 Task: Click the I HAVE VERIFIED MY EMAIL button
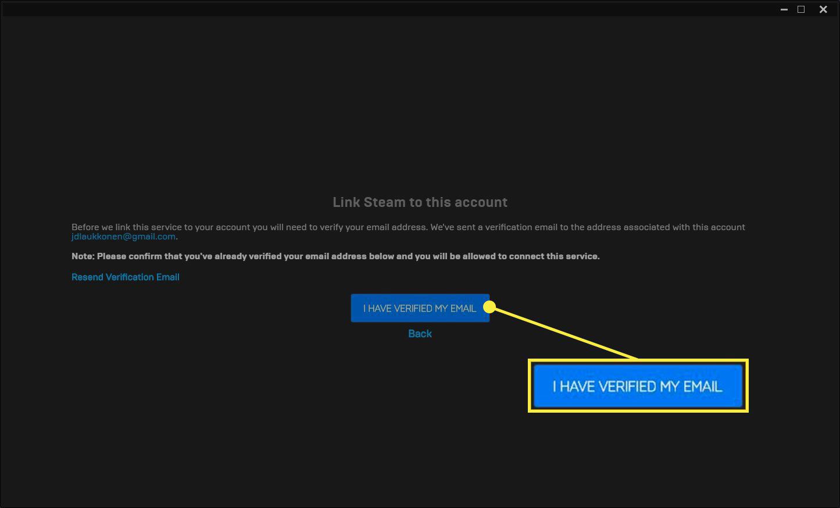[x=420, y=308]
